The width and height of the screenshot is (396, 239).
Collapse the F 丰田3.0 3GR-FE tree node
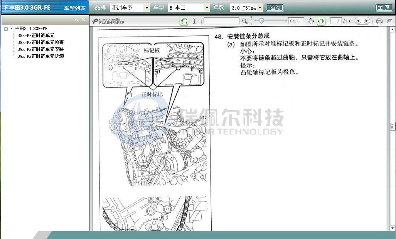(x=6, y=29)
